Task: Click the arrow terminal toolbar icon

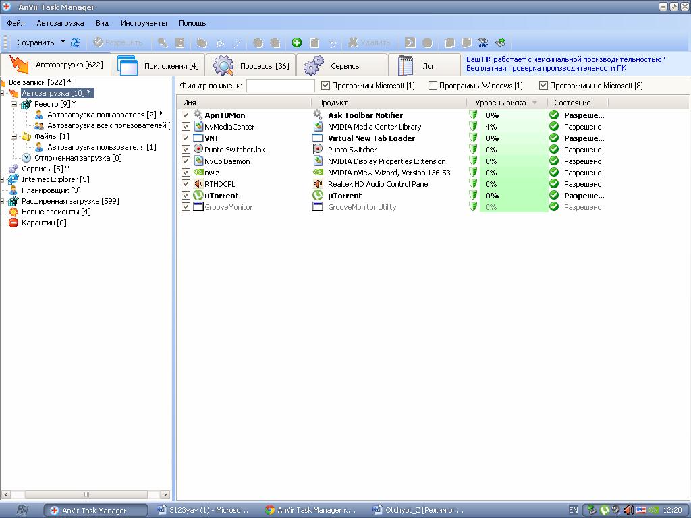Action: [x=410, y=42]
